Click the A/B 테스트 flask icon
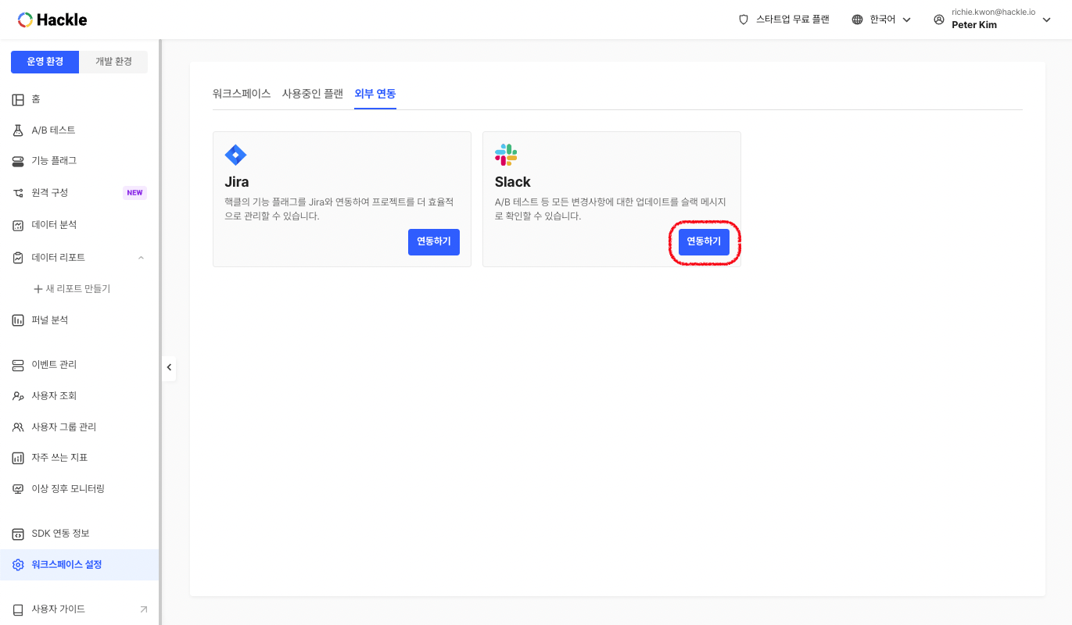Image resolution: width=1072 pixels, height=625 pixels. [18, 130]
